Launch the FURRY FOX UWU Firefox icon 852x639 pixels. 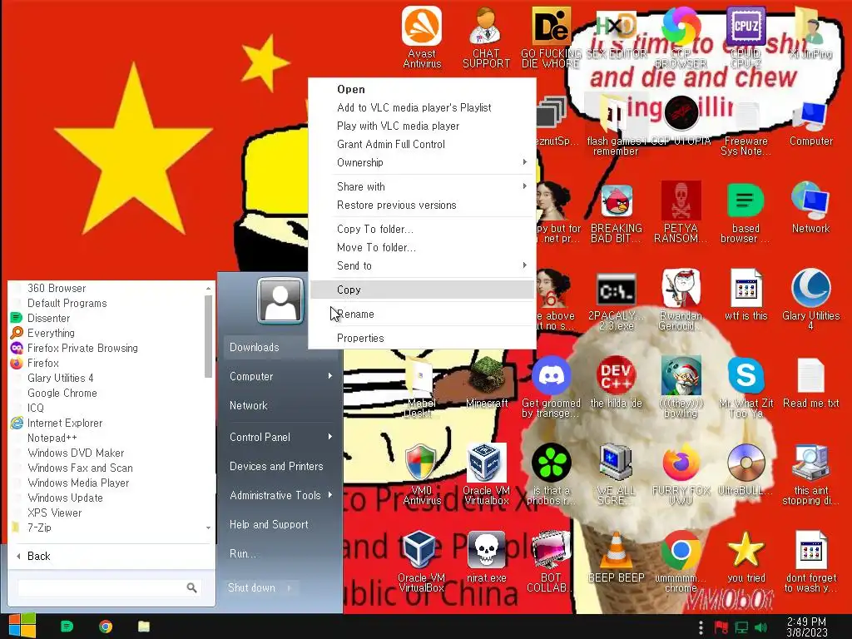pyautogui.click(x=681, y=473)
